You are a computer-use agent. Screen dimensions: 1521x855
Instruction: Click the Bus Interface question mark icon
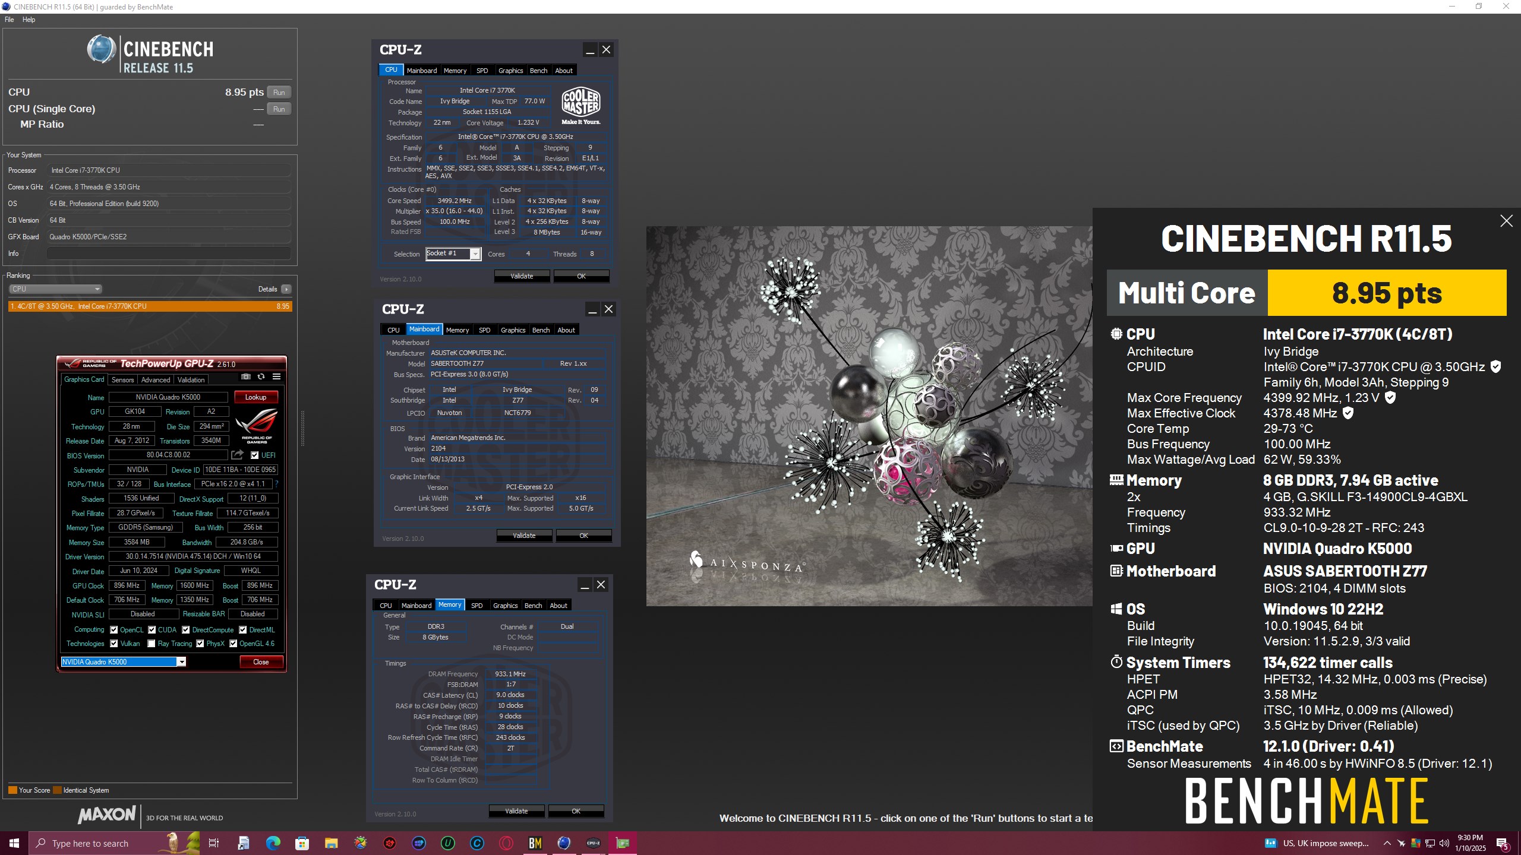coord(276,484)
